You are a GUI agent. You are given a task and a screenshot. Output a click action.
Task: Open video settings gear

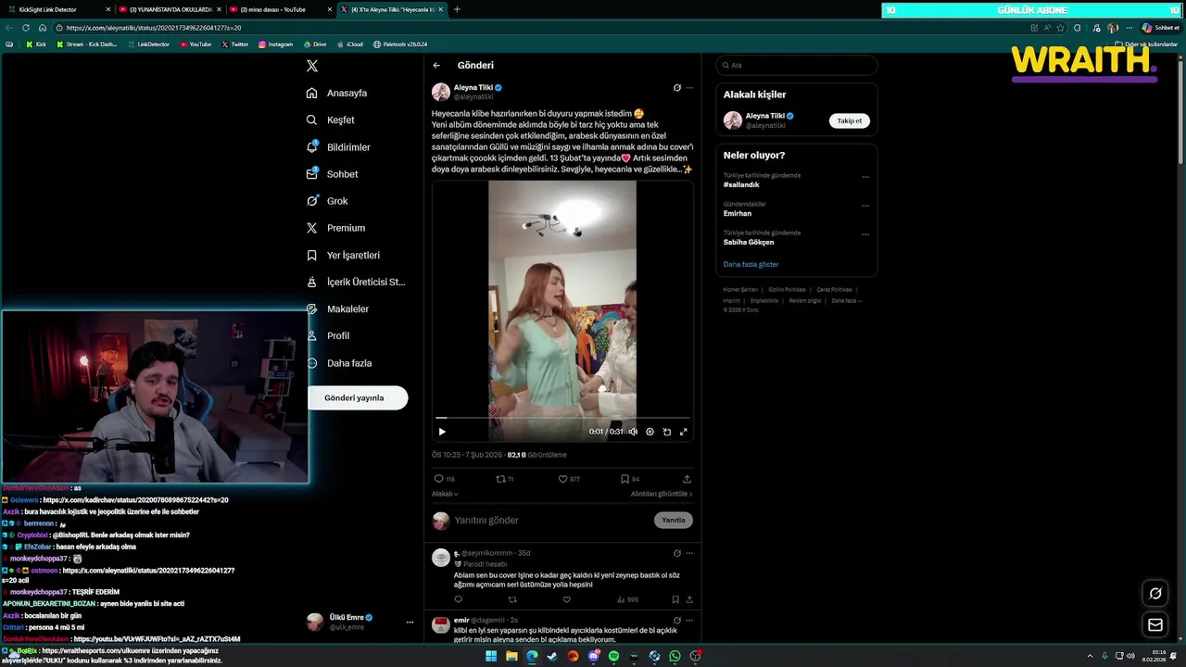[x=650, y=432]
